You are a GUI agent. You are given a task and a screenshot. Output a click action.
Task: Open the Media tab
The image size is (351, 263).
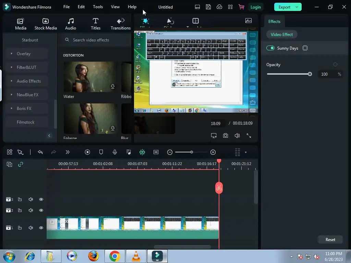coord(21,24)
